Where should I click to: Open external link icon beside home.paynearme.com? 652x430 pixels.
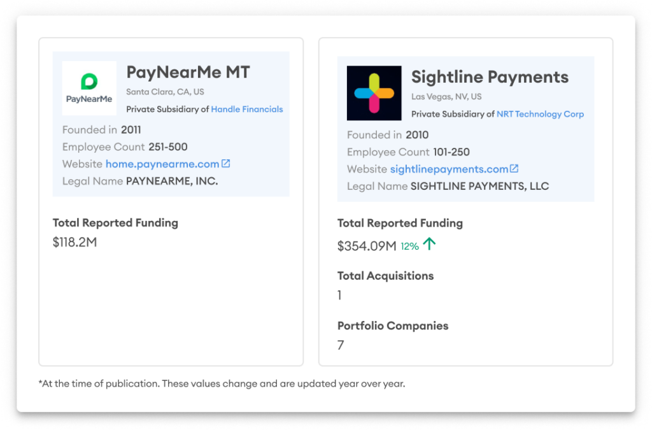tap(226, 164)
